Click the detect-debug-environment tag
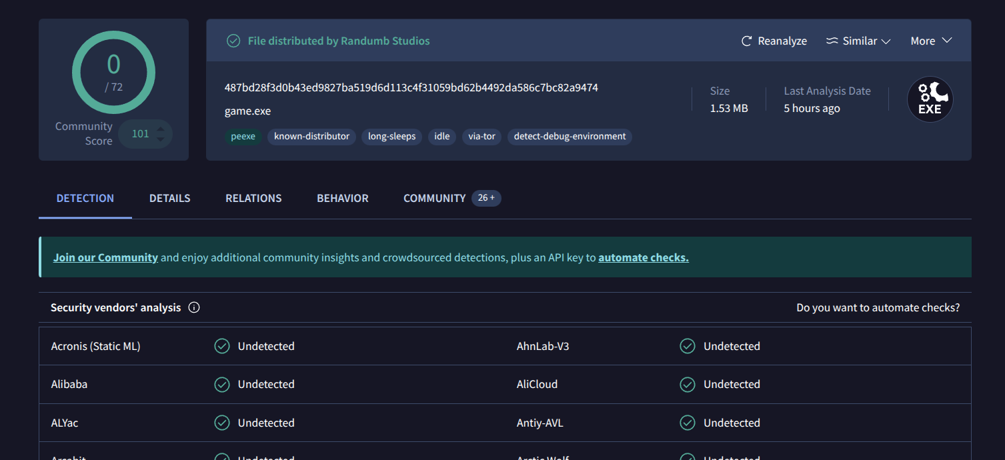Viewport: 1005px width, 460px height. click(x=570, y=137)
